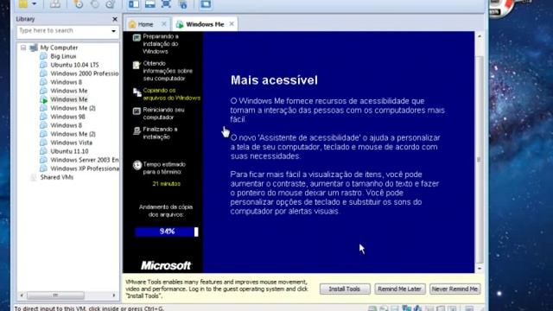Screen dimensions: 553x311
Task: Click Install Tools button
Action: pos(345,289)
